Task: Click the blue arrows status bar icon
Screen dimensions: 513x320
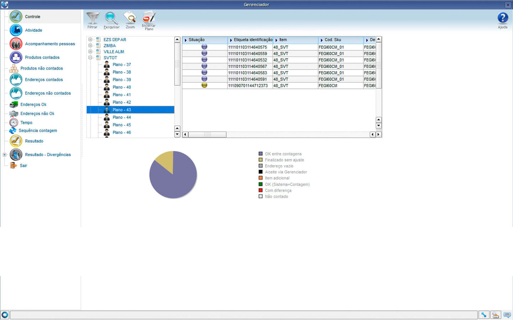Action: (484, 315)
